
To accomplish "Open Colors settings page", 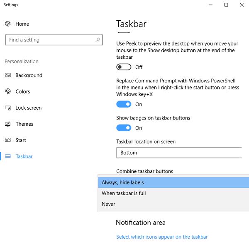I will click(23, 91).
